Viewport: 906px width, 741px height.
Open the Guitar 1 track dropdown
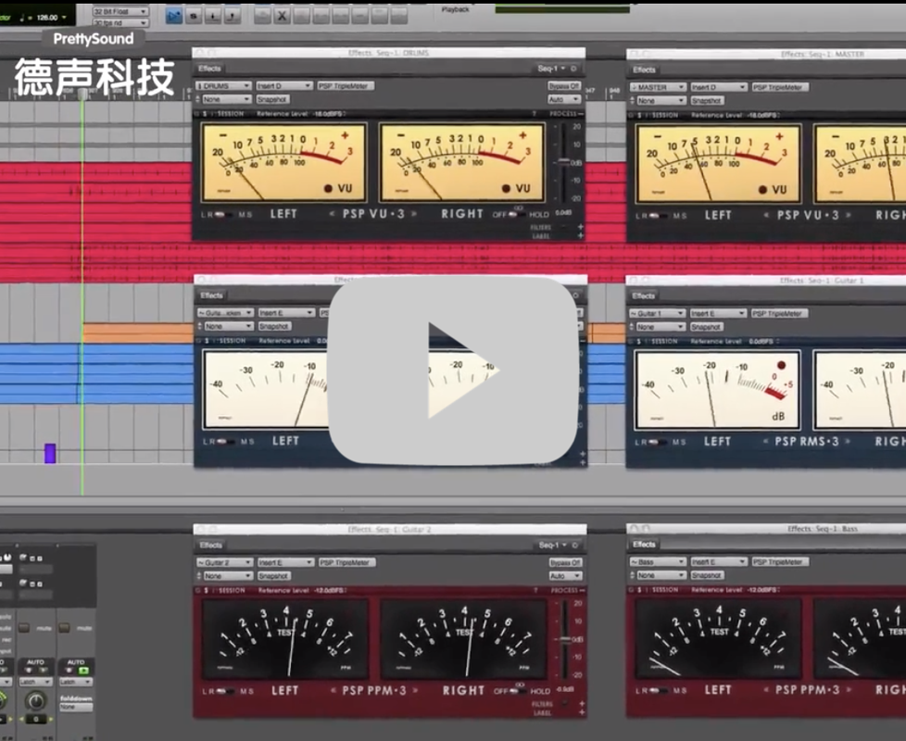658,313
